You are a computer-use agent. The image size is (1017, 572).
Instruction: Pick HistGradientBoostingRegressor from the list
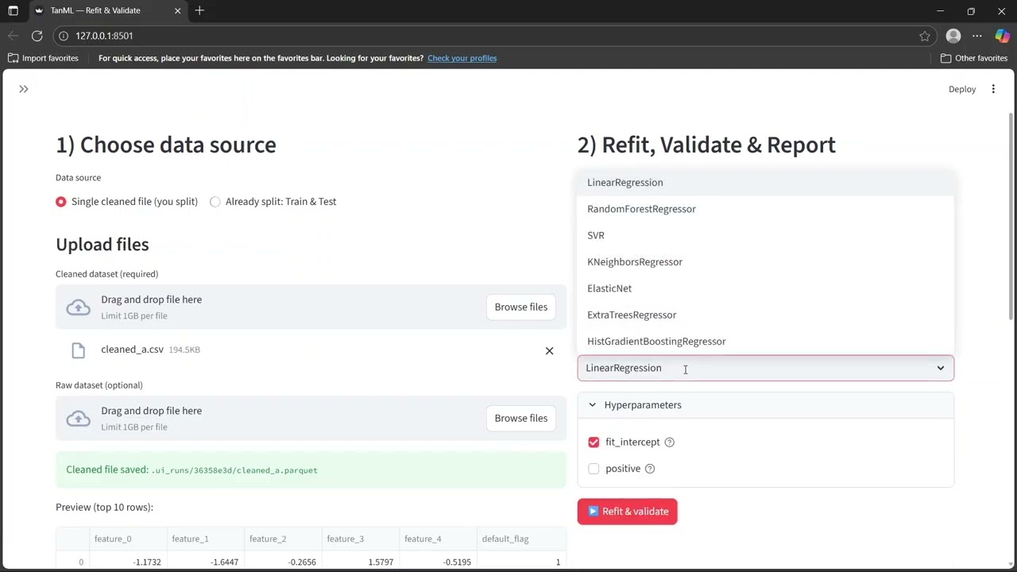[656, 342]
